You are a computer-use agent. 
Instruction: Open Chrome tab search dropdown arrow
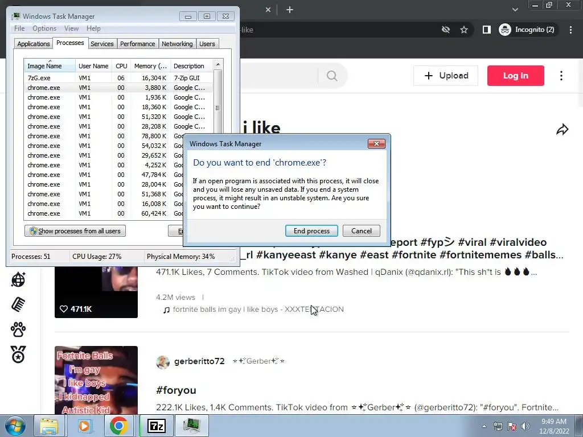pyautogui.click(x=515, y=10)
